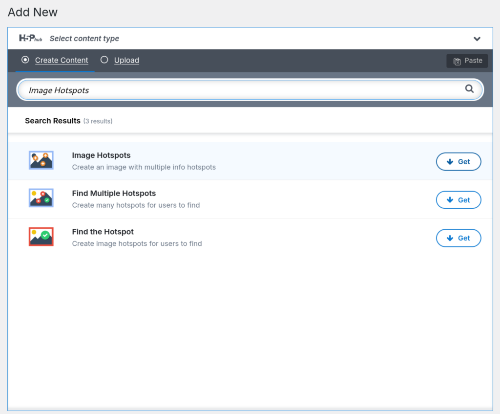Download Find Multiple Hotspots with Get
This screenshot has height=414, width=500.
point(458,200)
